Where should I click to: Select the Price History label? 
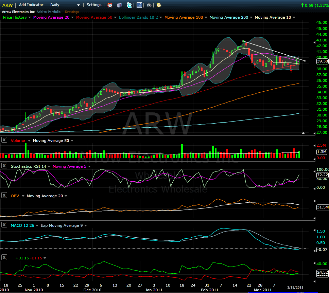[x=15, y=17]
